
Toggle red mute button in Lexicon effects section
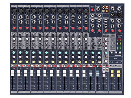pos(107,66)
